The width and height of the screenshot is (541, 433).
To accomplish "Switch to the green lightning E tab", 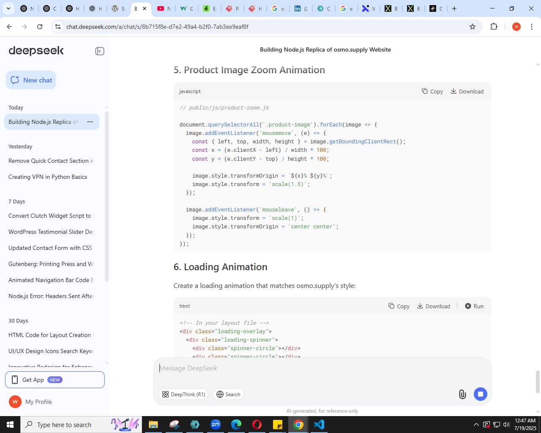I will click(209, 8).
